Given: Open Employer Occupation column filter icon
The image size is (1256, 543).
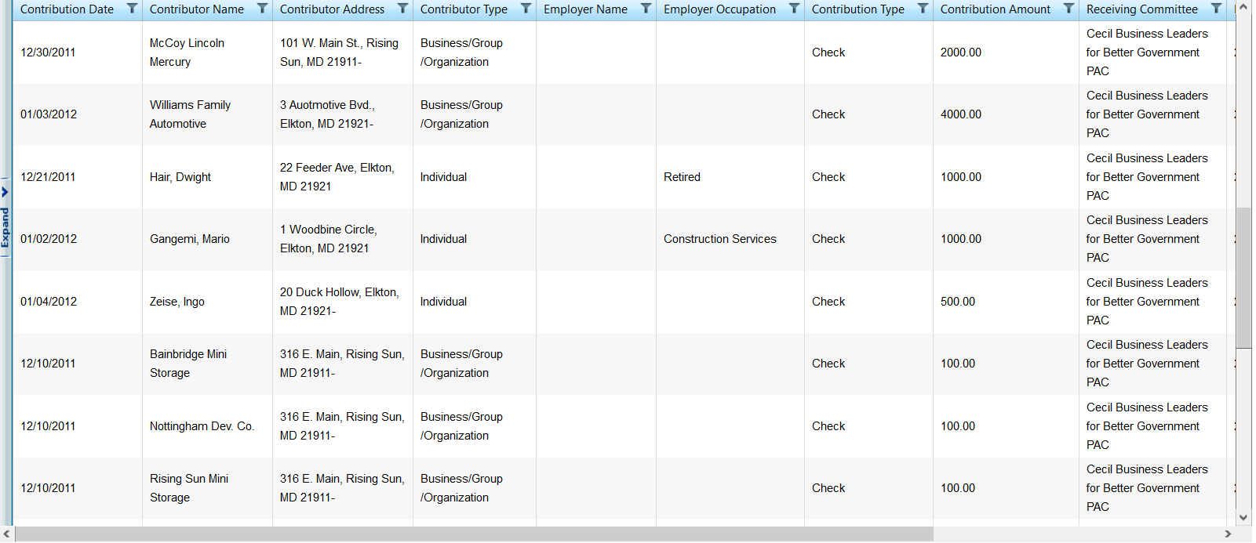Looking at the screenshot, I should (794, 9).
